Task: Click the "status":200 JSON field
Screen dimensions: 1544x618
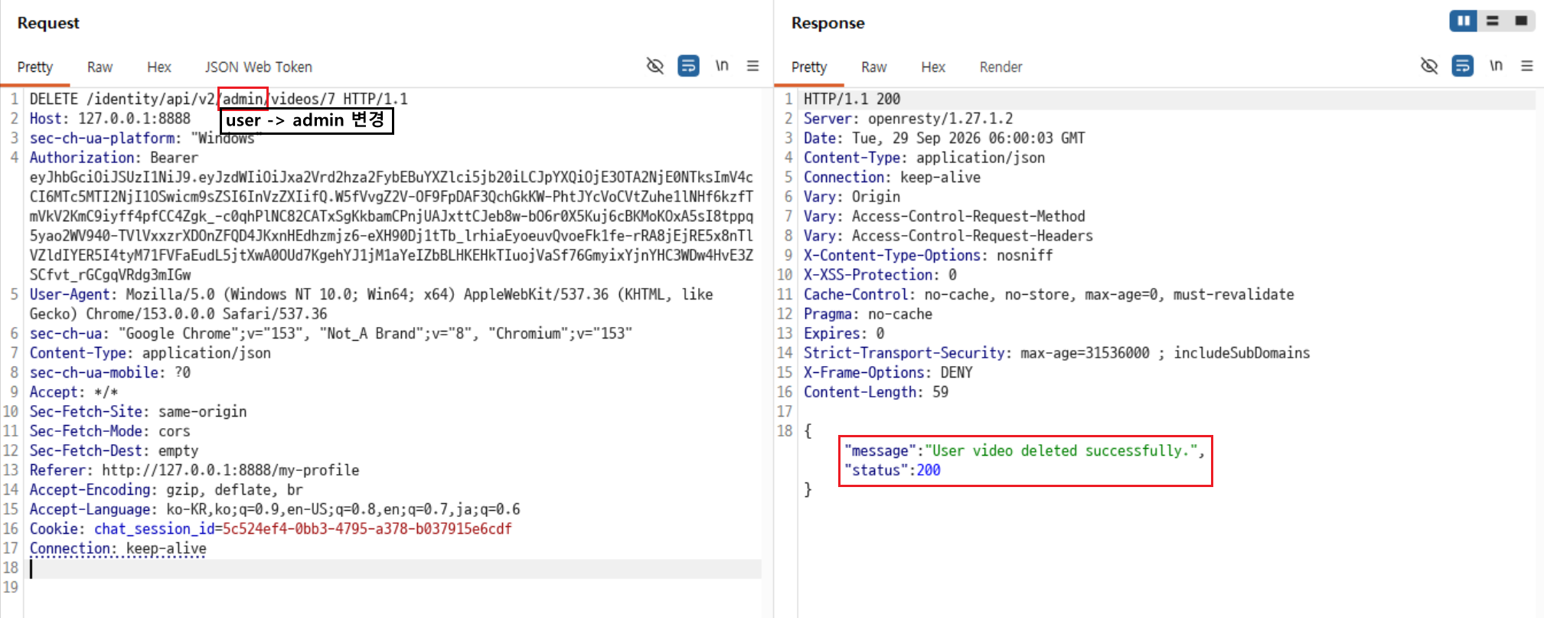Action: (893, 470)
